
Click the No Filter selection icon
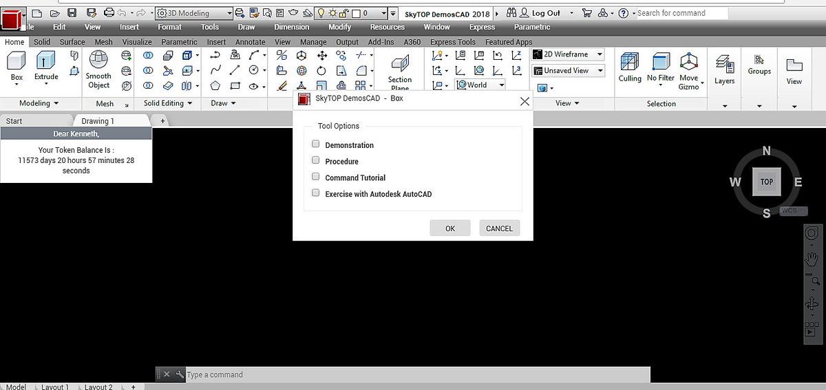661,62
